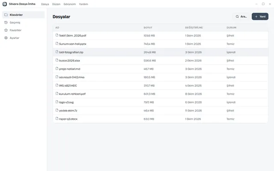Click Temiz status of proje-notlari.md
The width and height of the screenshot is (274, 171).
point(230,69)
